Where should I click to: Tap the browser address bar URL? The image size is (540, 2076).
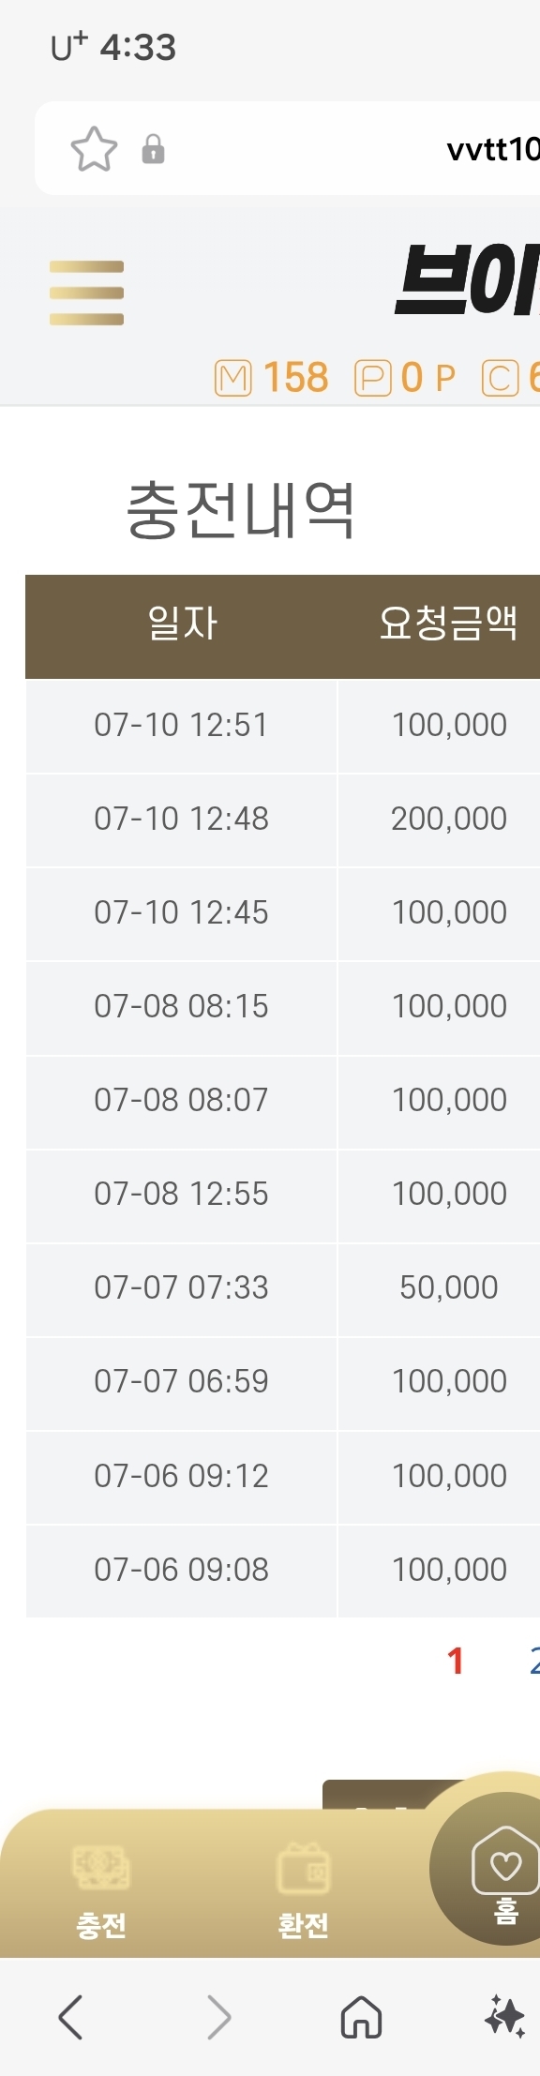[x=492, y=149]
